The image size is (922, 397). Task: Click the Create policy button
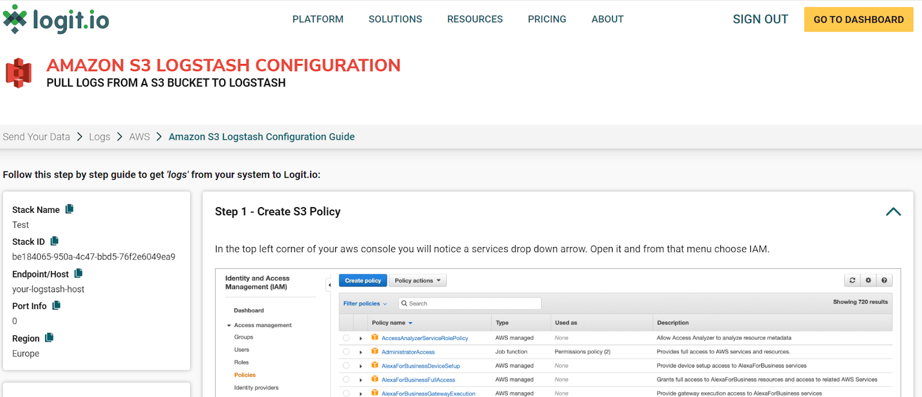coord(362,281)
